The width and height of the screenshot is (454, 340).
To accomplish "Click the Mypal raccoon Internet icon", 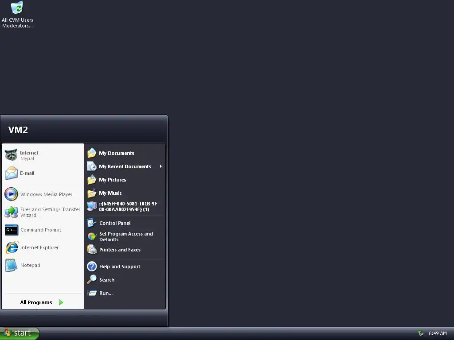I will (11, 155).
